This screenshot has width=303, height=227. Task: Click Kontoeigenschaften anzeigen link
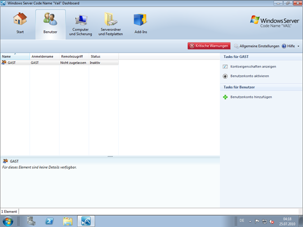(253, 67)
